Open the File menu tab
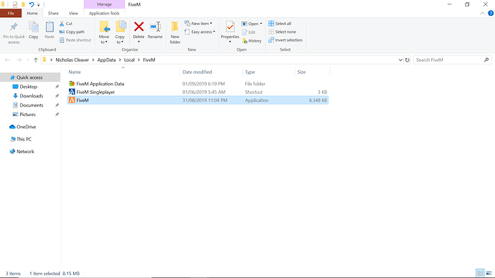Image resolution: width=495 pixels, height=278 pixels. point(11,13)
